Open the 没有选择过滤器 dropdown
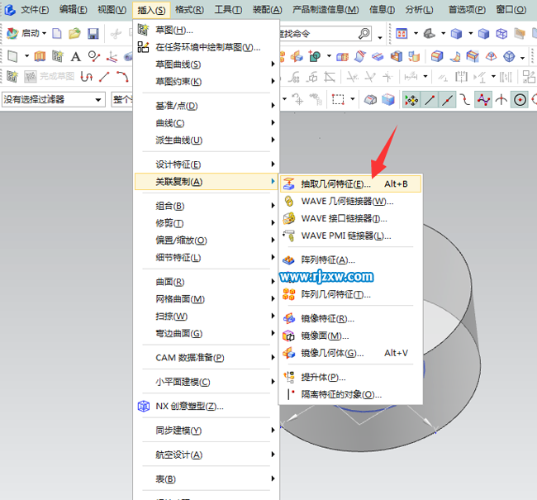The width and height of the screenshot is (537, 500). [x=54, y=100]
